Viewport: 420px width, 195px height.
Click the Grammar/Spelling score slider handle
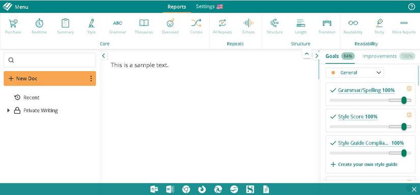pos(404,101)
